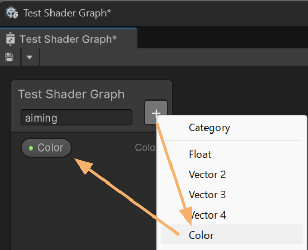Select Float from the property type menu
This screenshot has width=308, height=250.
coord(200,154)
